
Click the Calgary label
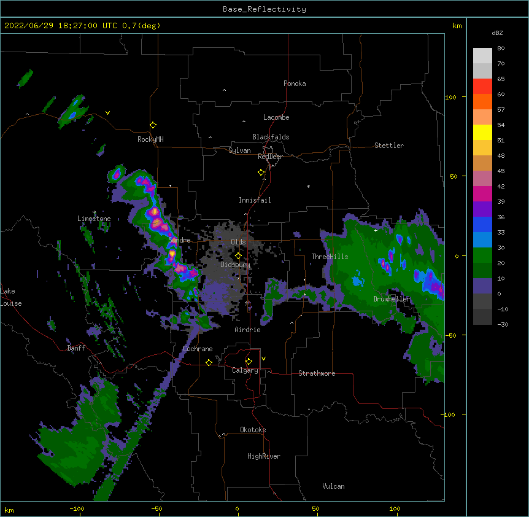coord(245,370)
